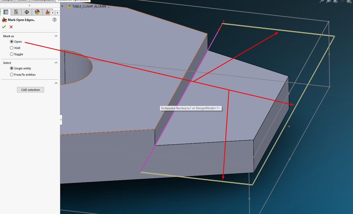Confirm with the green checkmark

[4, 27]
